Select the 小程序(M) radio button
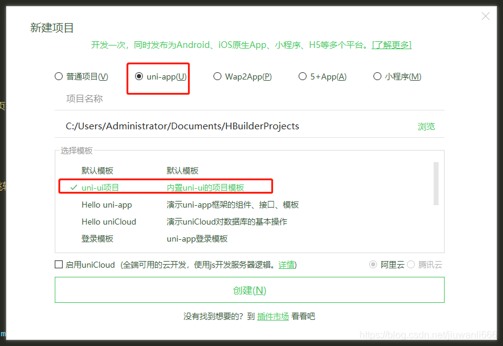The image size is (503, 346). (377, 76)
